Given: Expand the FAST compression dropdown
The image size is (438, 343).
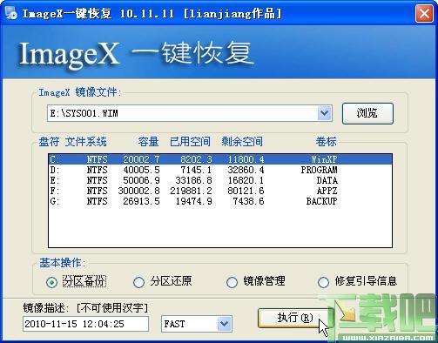Looking at the screenshot, I should tap(224, 324).
